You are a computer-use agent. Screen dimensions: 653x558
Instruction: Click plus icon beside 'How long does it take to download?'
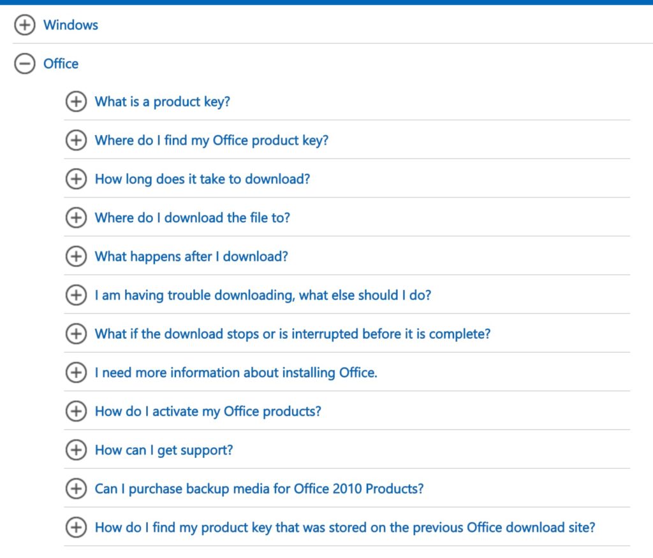coord(76,179)
